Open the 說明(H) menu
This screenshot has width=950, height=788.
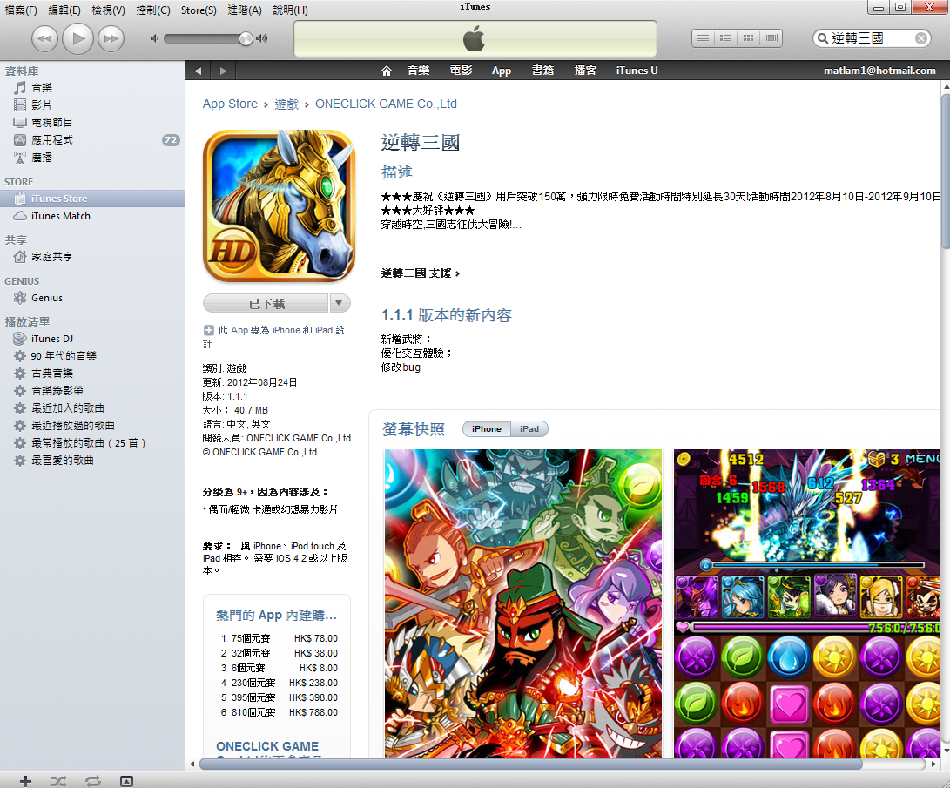pyautogui.click(x=290, y=10)
